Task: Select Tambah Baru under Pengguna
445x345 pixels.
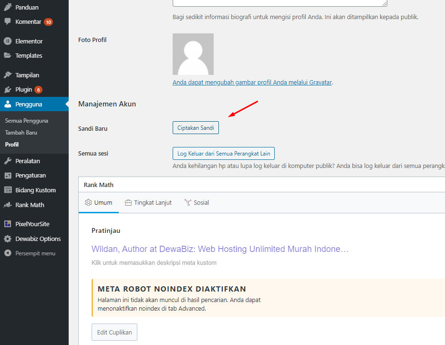Action: coord(21,133)
